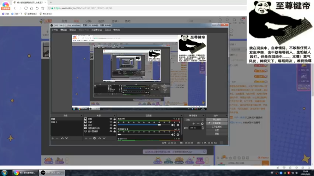Bookmark the page with the star icon
Screen dimensions: 314x176
click(x=43, y=8)
